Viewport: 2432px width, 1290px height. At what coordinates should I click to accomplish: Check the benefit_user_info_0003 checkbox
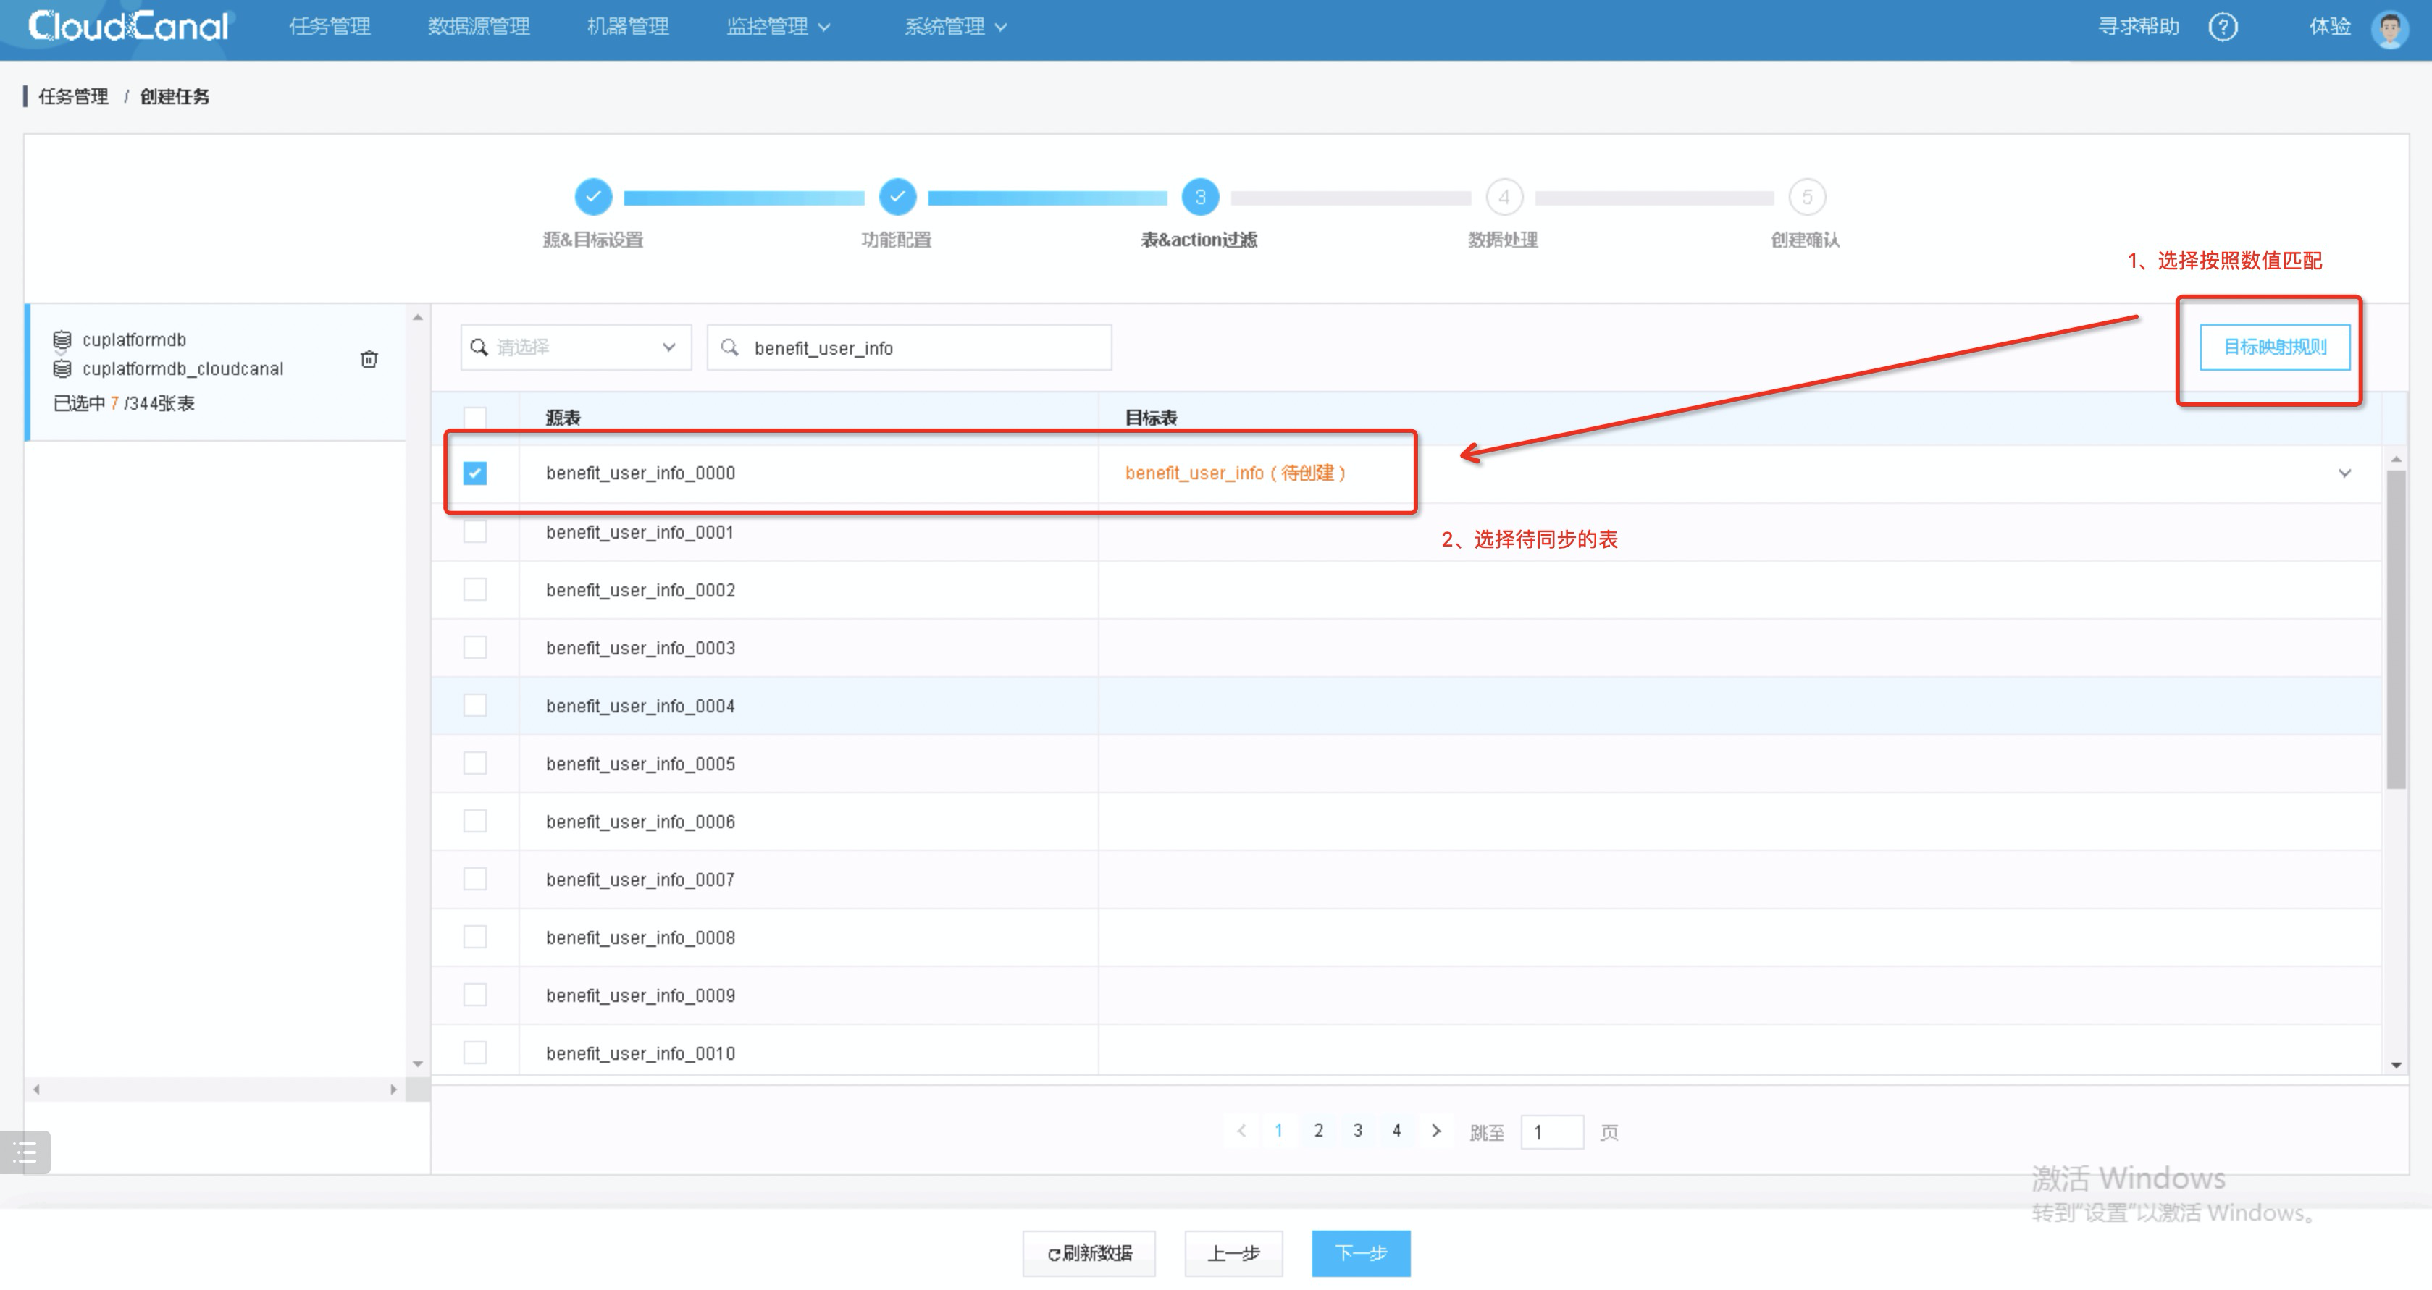coord(475,647)
